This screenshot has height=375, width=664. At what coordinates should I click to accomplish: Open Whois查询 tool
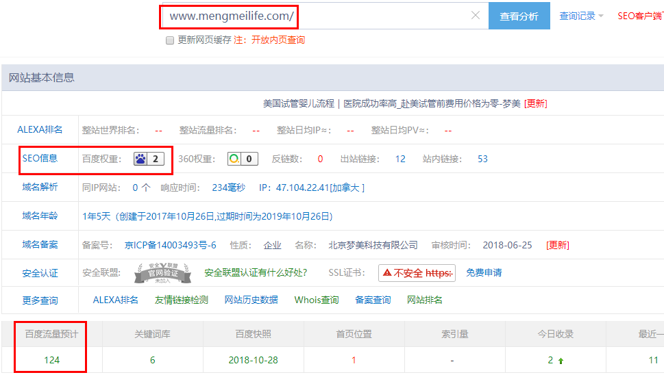(317, 300)
